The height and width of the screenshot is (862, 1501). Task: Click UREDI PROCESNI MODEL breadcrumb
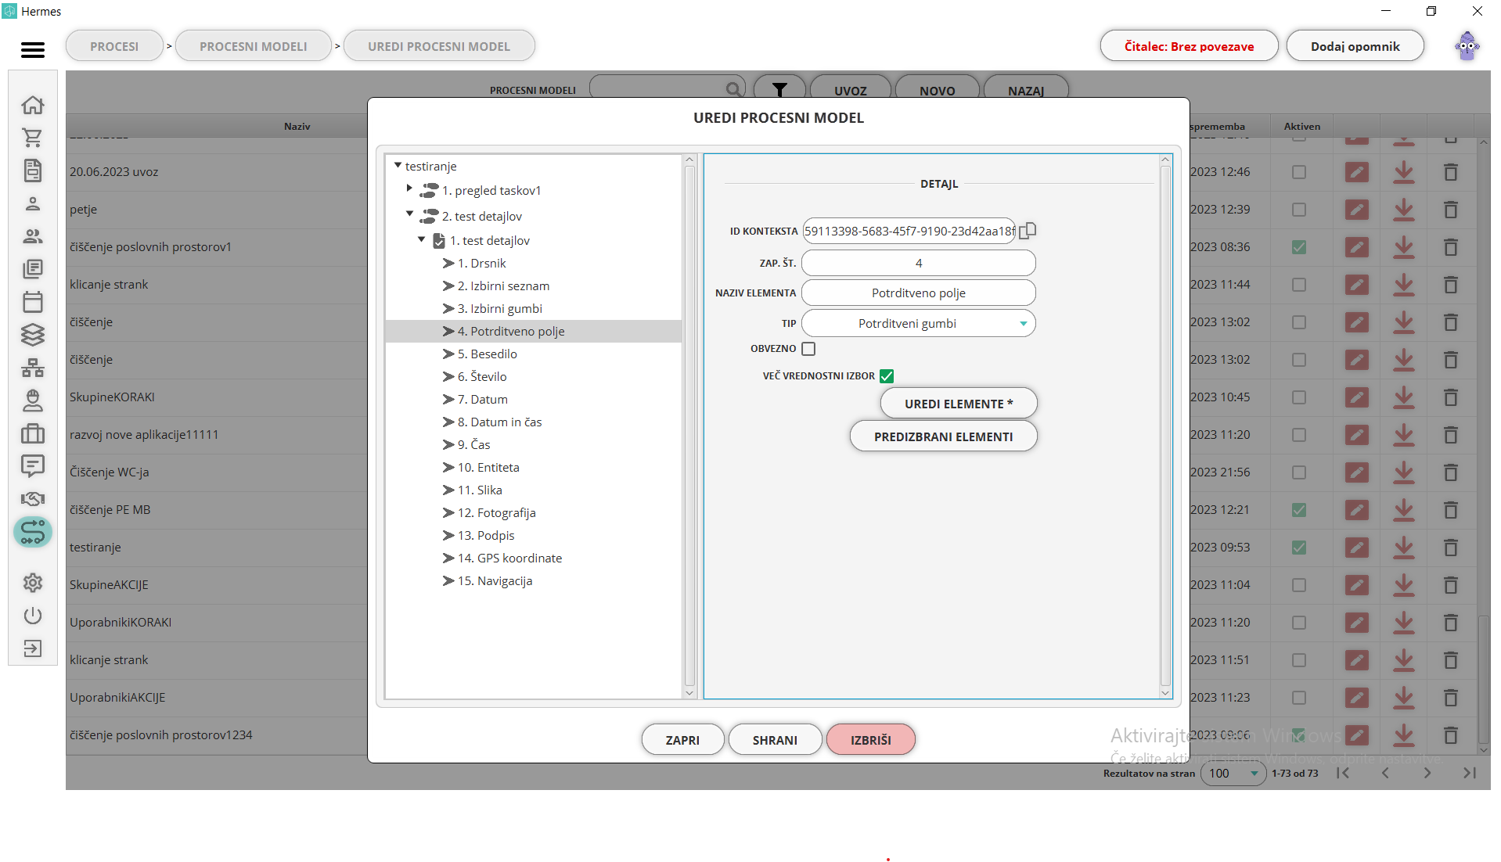pyautogui.click(x=439, y=46)
